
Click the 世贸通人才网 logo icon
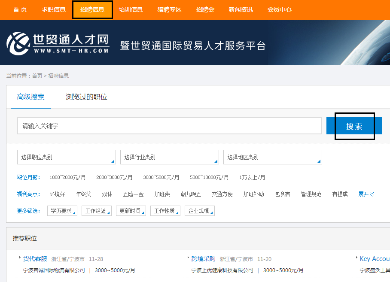point(18,43)
